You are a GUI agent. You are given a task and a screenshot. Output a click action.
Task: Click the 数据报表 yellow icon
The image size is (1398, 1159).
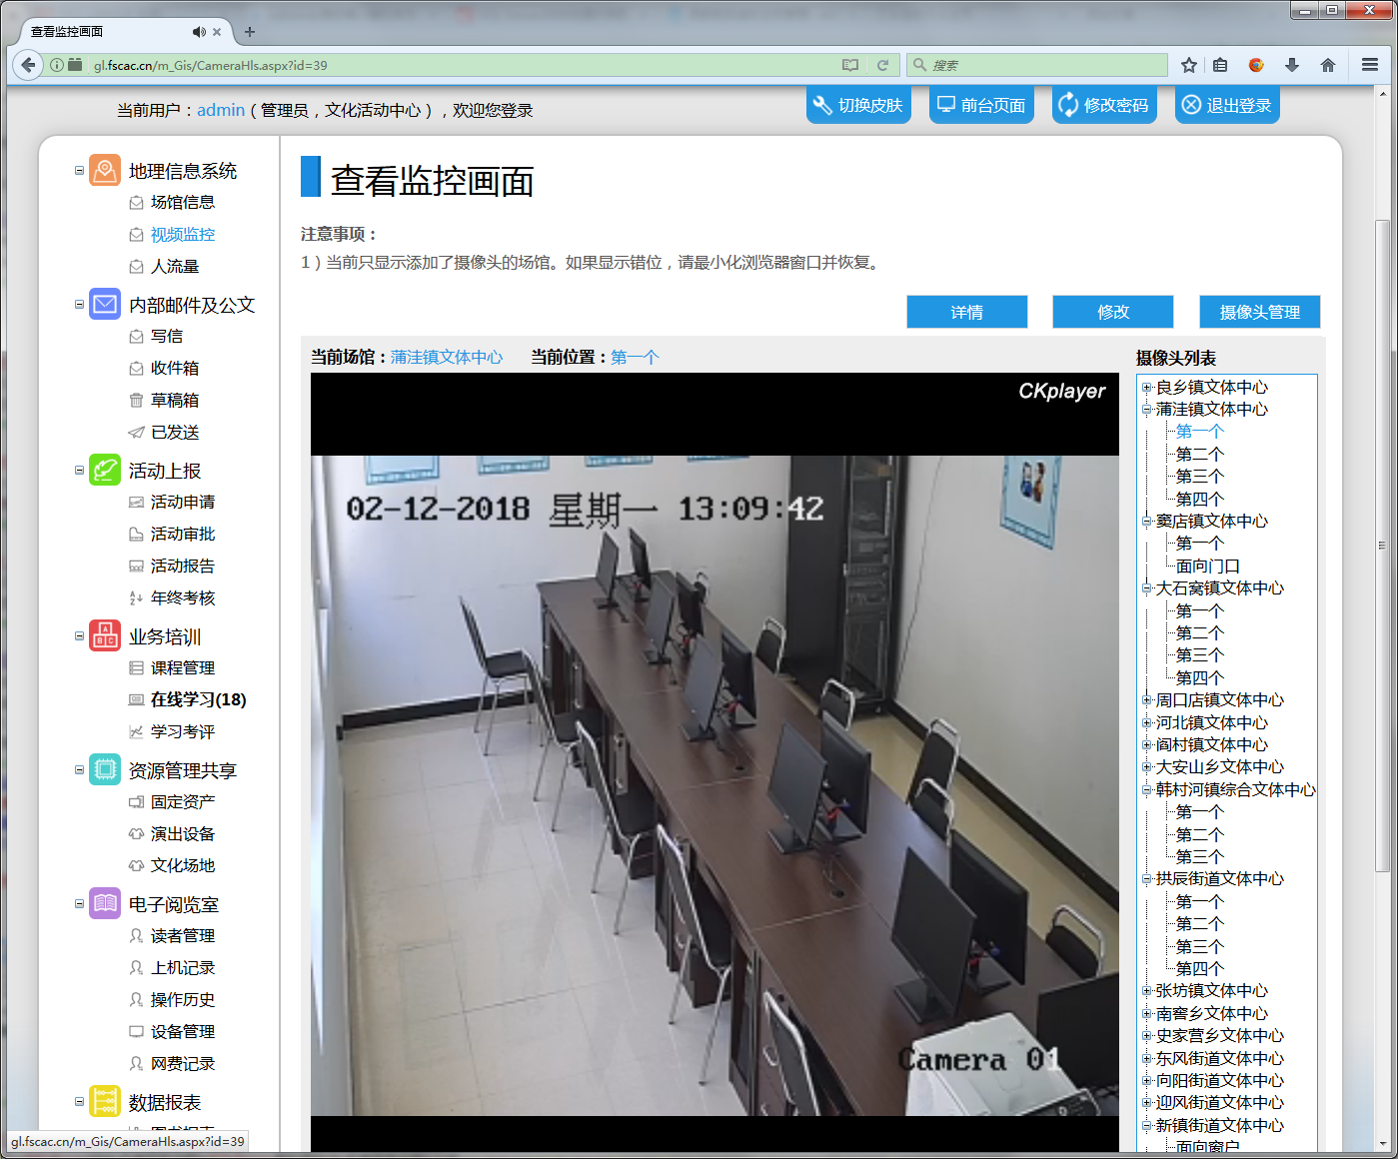(x=105, y=1102)
